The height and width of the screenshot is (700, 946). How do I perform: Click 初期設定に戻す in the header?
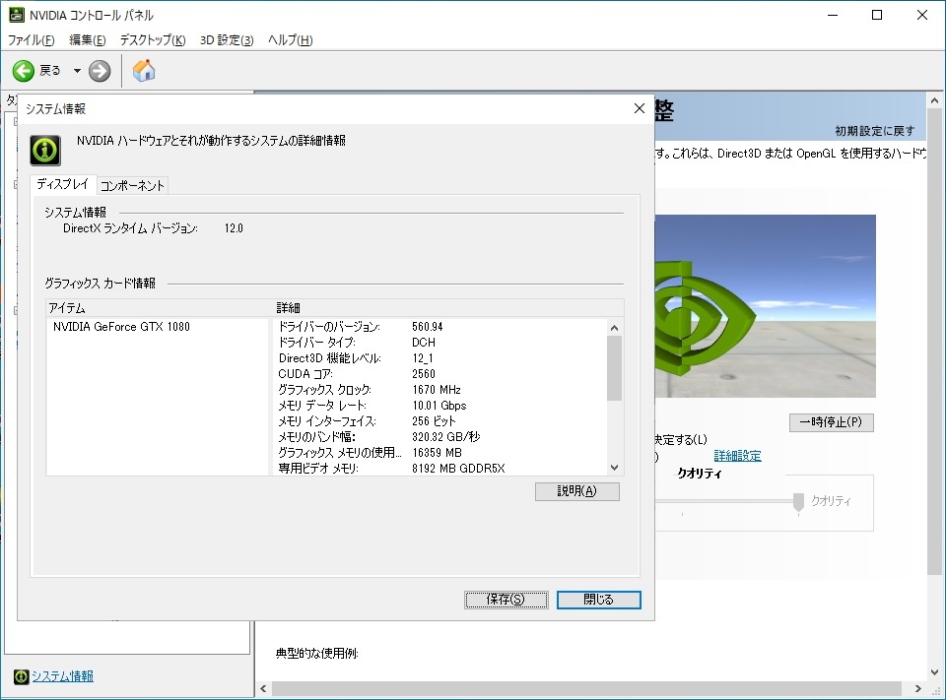coord(875,131)
